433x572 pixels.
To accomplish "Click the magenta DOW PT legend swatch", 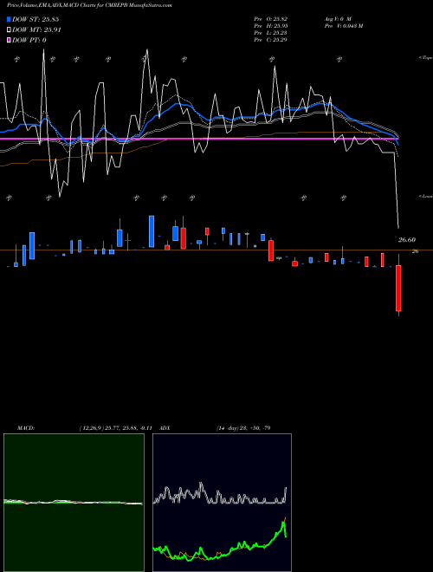I will click(9, 40).
